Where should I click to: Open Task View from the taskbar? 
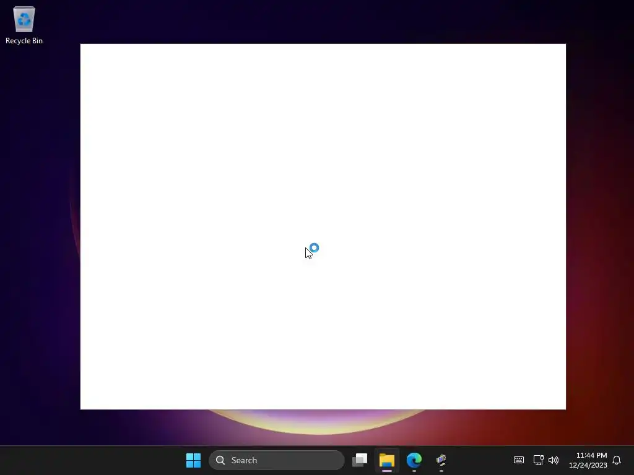pos(360,460)
